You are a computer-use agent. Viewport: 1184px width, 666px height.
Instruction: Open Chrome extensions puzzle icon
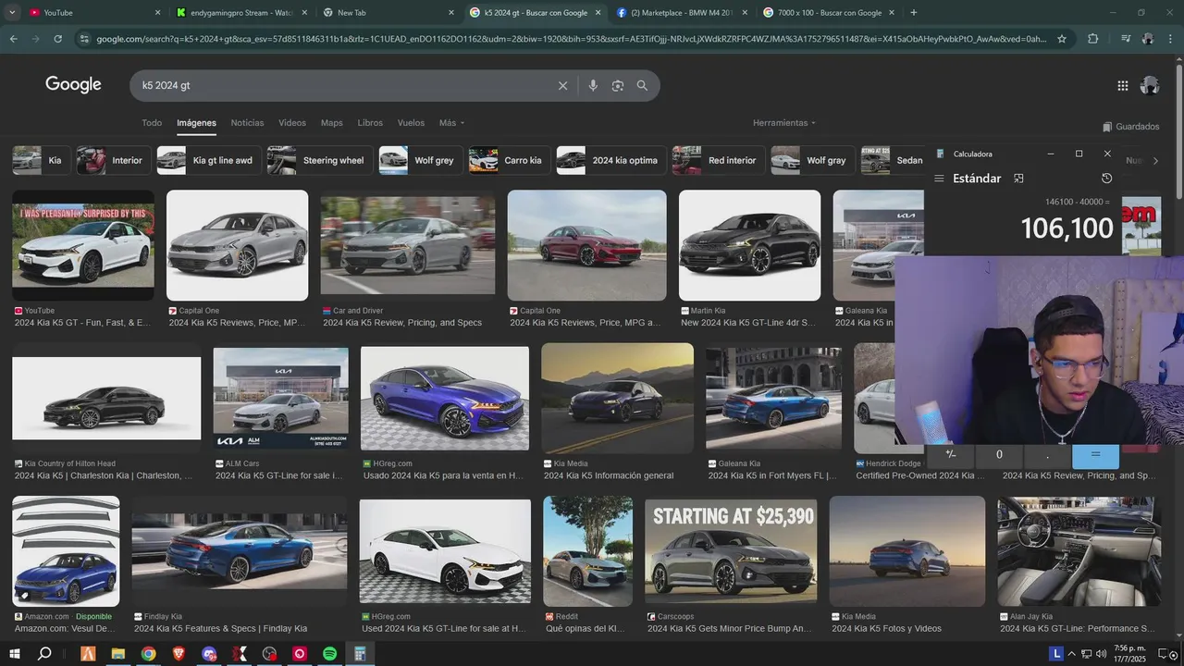[1092, 39]
